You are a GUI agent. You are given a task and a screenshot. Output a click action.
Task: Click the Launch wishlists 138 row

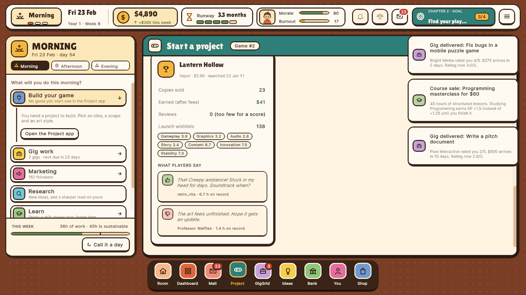click(212, 126)
